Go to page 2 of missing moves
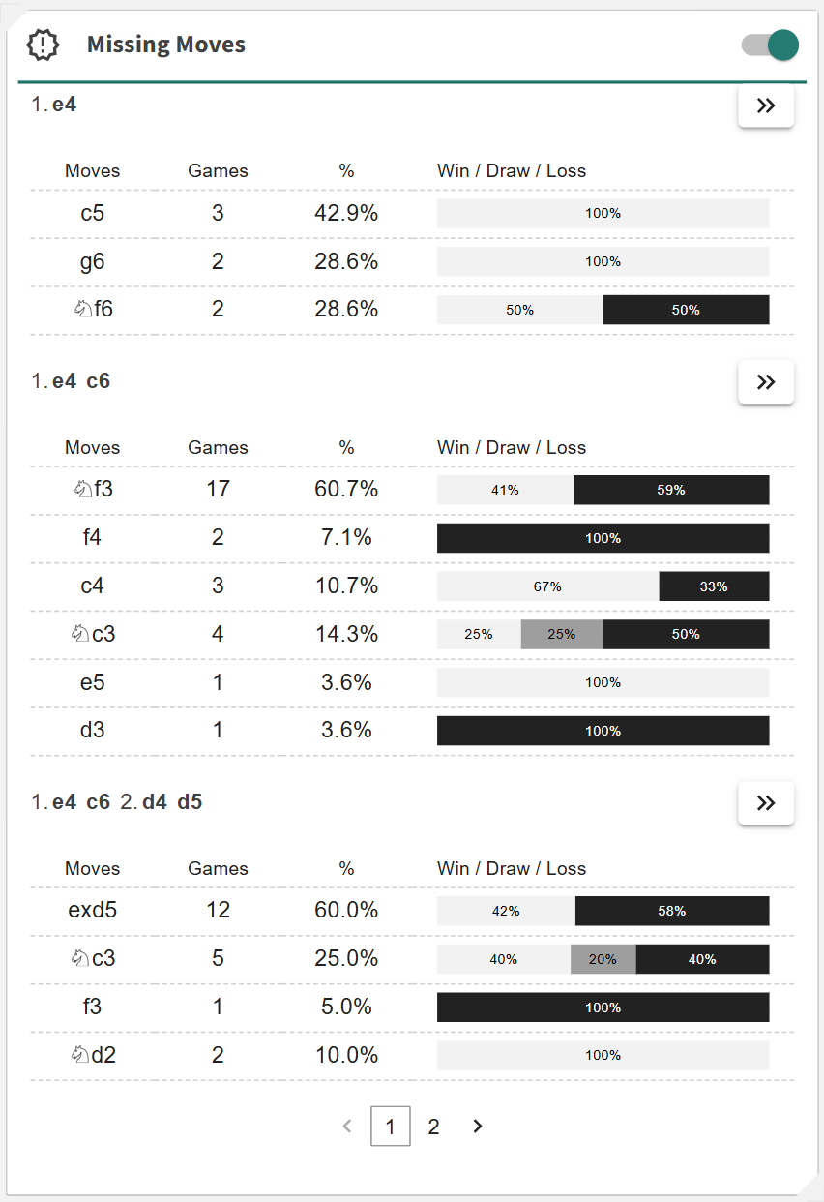This screenshot has width=824, height=1202. click(433, 1127)
